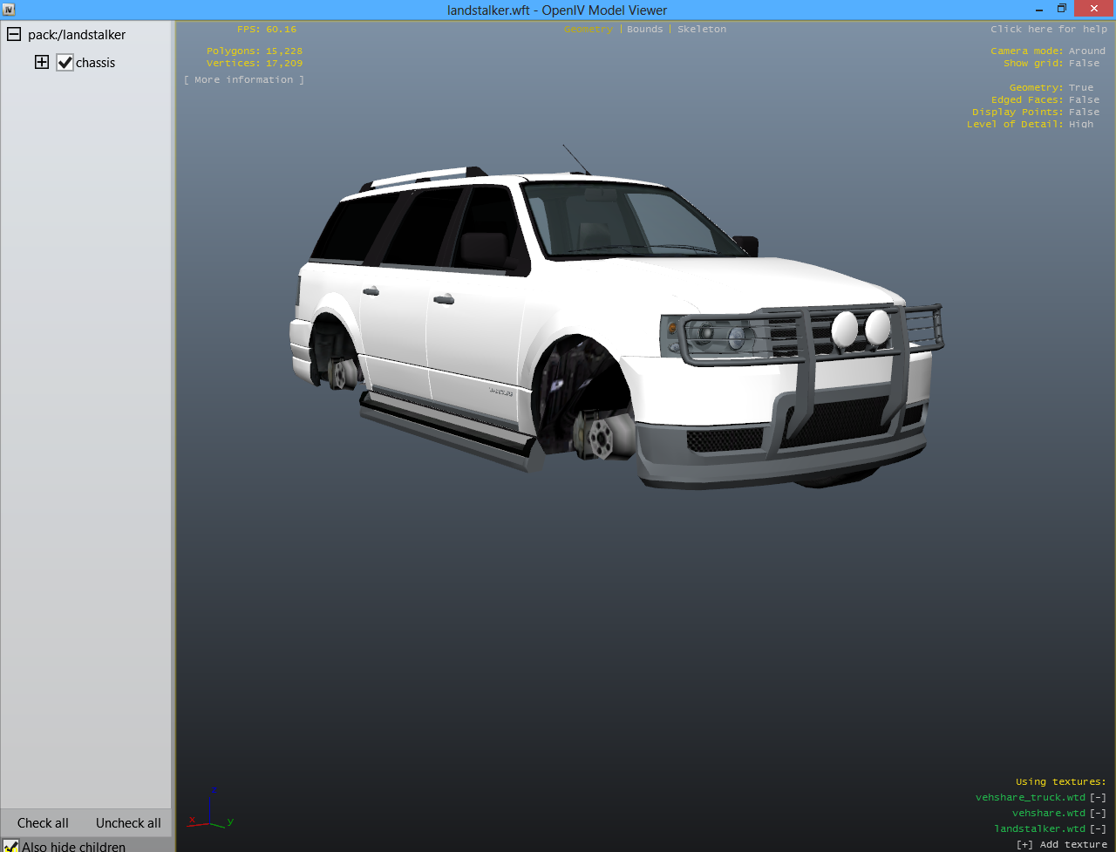
Task: Remove the vehshare.wtd texture
Action: (1098, 814)
